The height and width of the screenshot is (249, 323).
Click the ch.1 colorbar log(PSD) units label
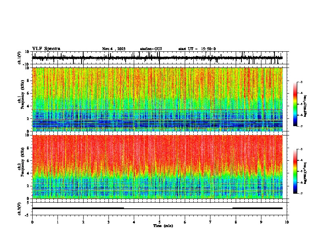pyautogui.click(x=305, y=106)
